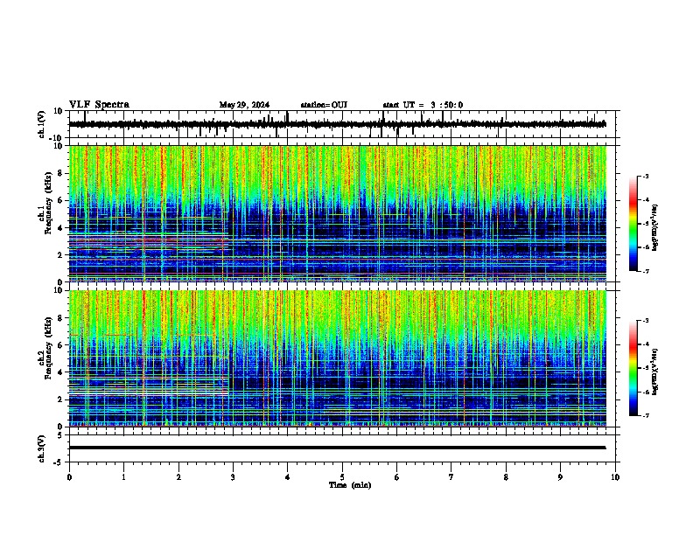
Task: Click the "station=OUI" label
Action: point(324,105)
